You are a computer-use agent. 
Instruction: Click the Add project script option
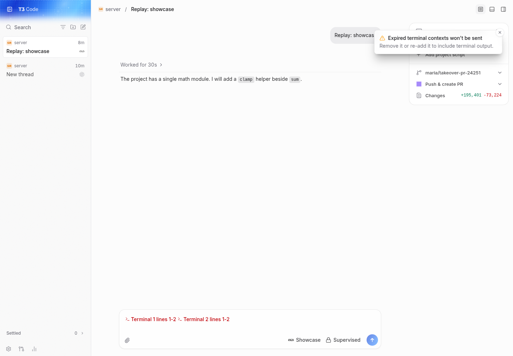(445, 55)
